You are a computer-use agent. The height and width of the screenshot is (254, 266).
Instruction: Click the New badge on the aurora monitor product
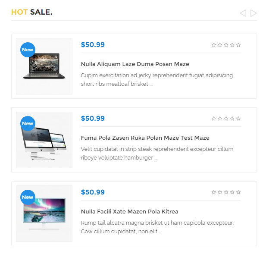[x=28, y=197]
